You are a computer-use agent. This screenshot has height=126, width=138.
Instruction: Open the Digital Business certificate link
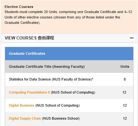click(x=22, y=105)
